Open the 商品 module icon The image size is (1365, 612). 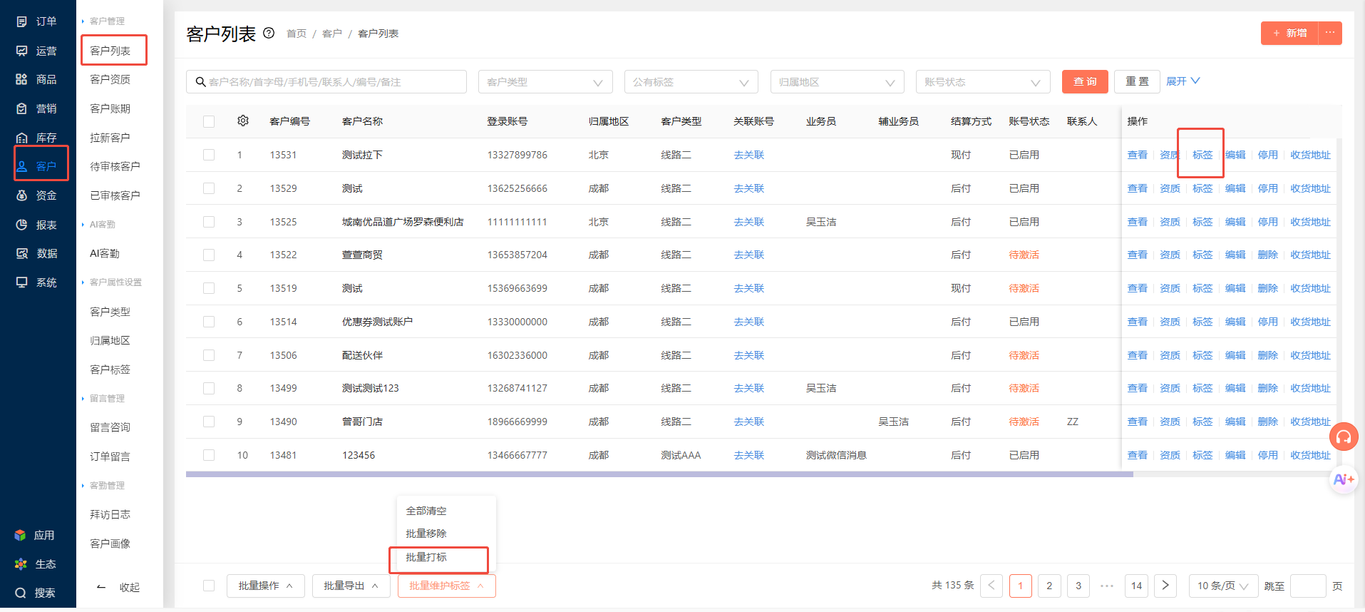(22, 79)
